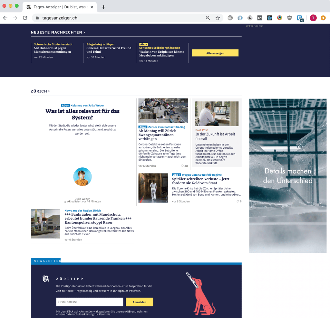Open the user profile avatar 'T'
This screenshot has height=318, width=330.
tap(313, 18)
